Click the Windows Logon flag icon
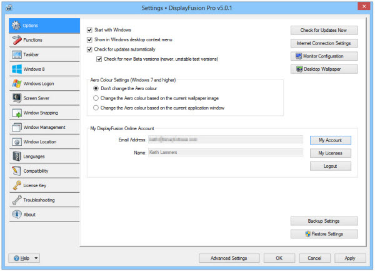The height and width of the screenshot is (271, 375). pos(17,83)
